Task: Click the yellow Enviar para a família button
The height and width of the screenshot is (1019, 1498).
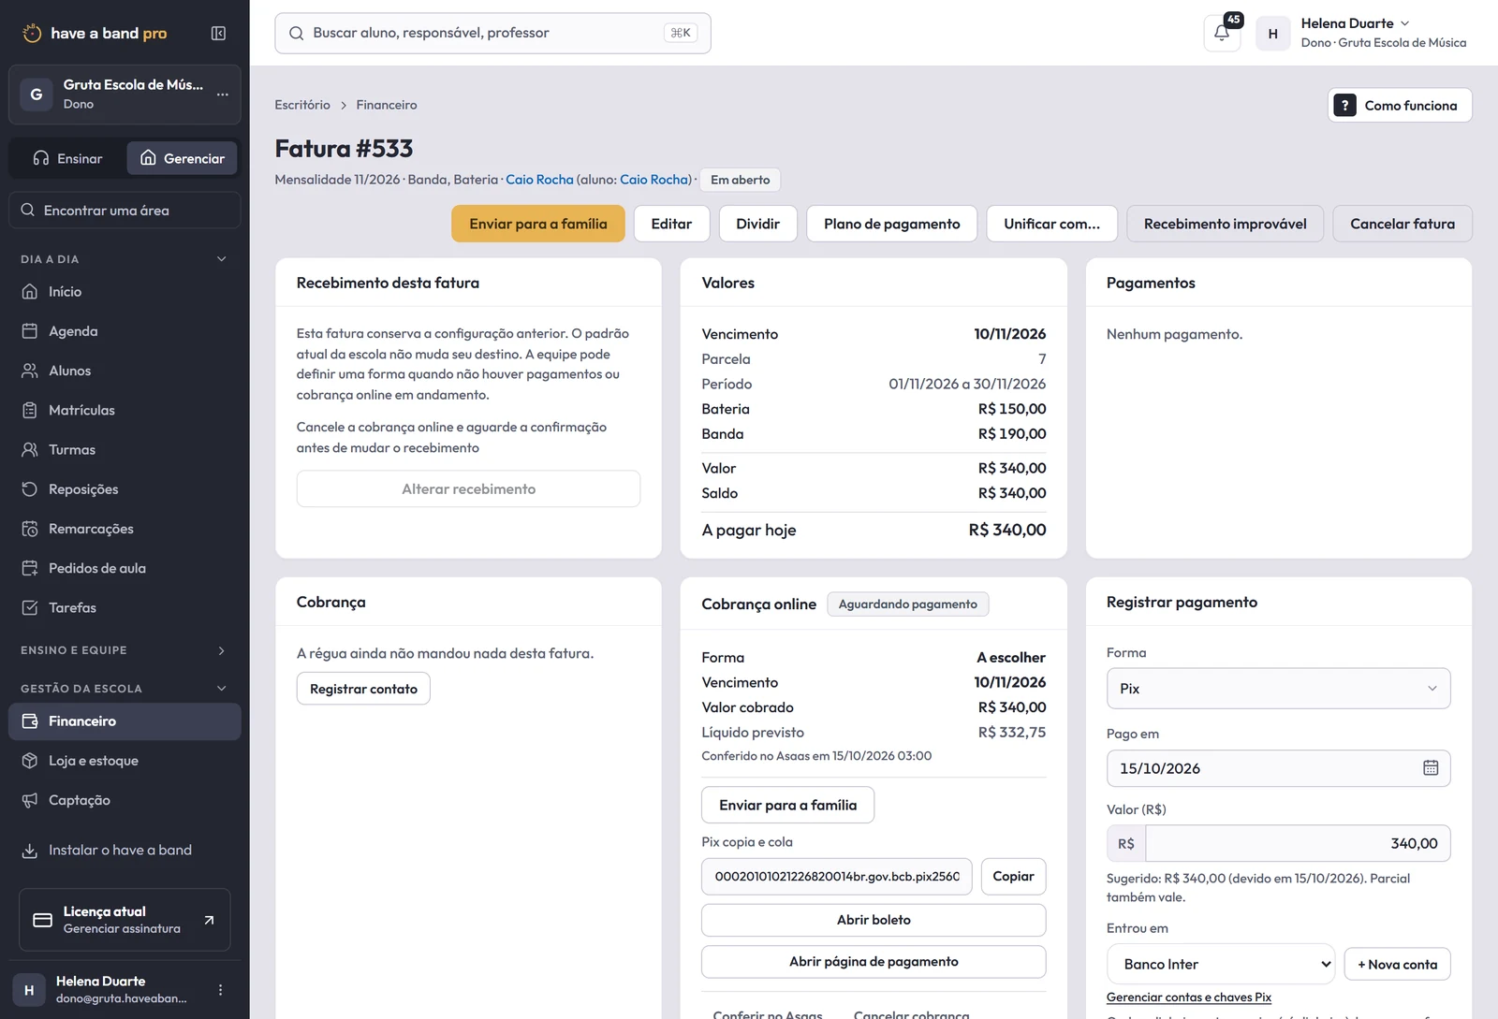Action: (538, 224)
